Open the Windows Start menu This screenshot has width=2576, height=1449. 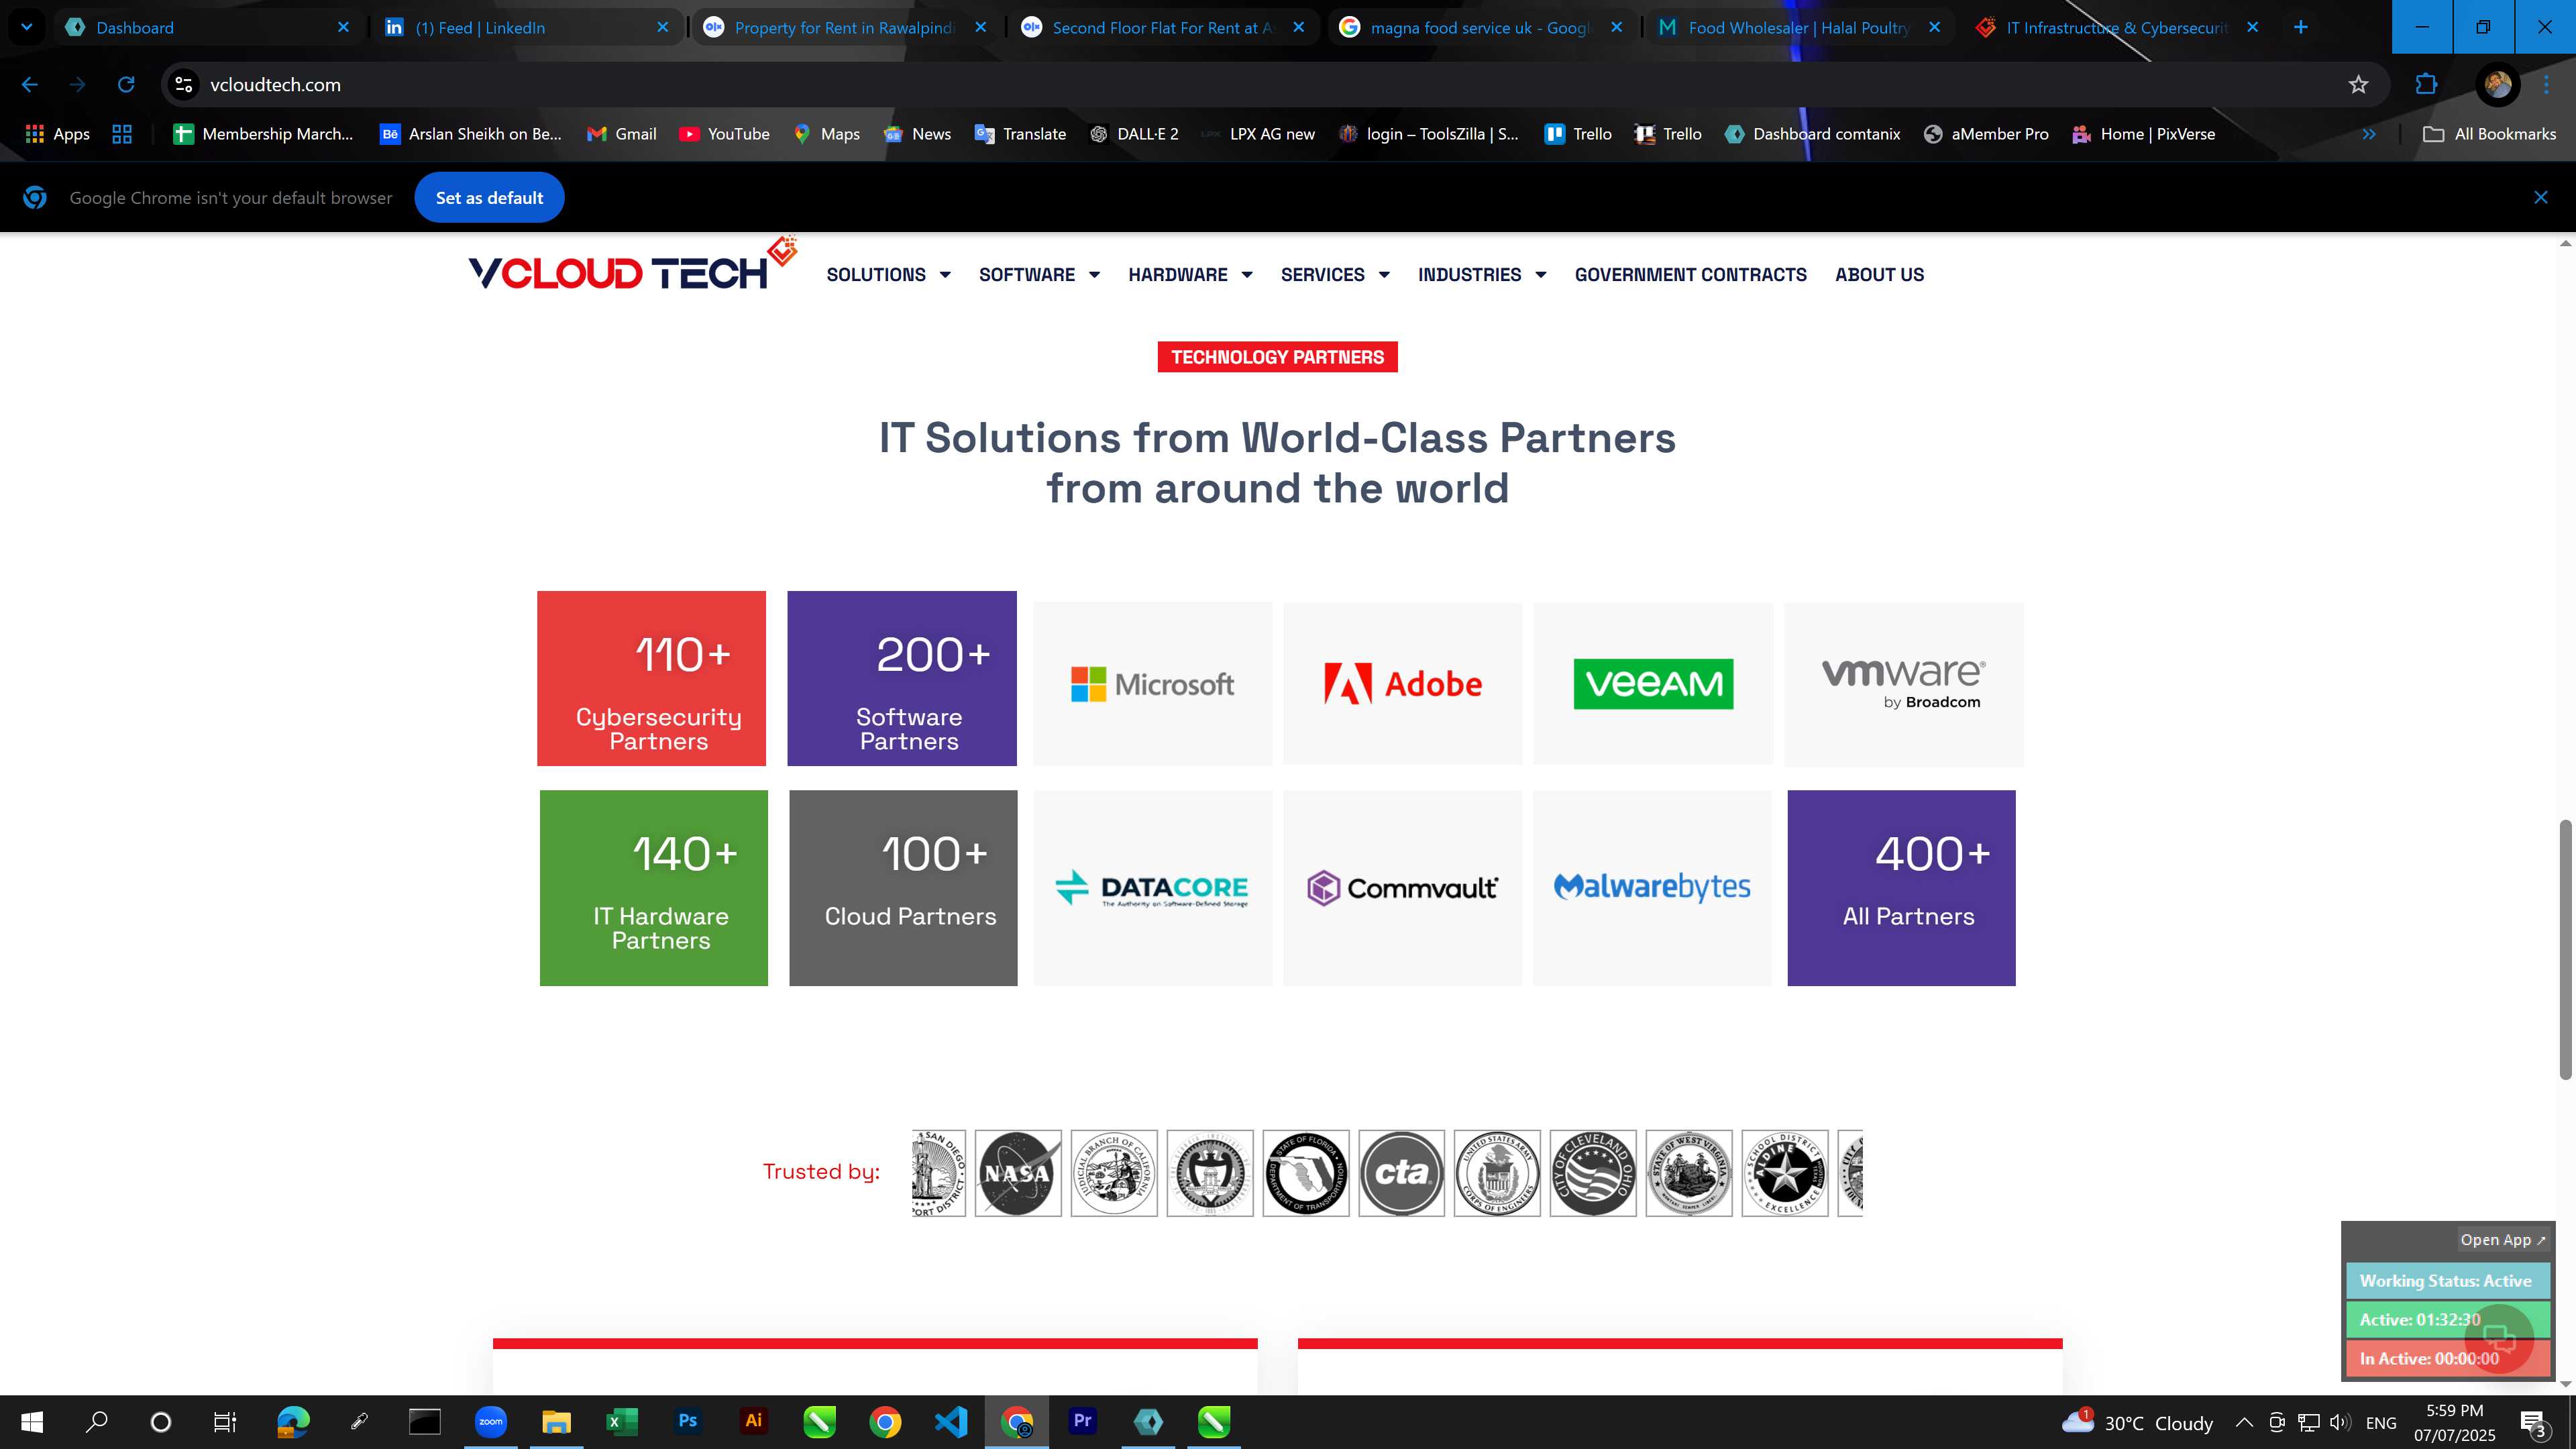(32, 1422)
